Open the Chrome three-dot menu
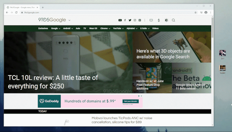 [x=211, y=12]
